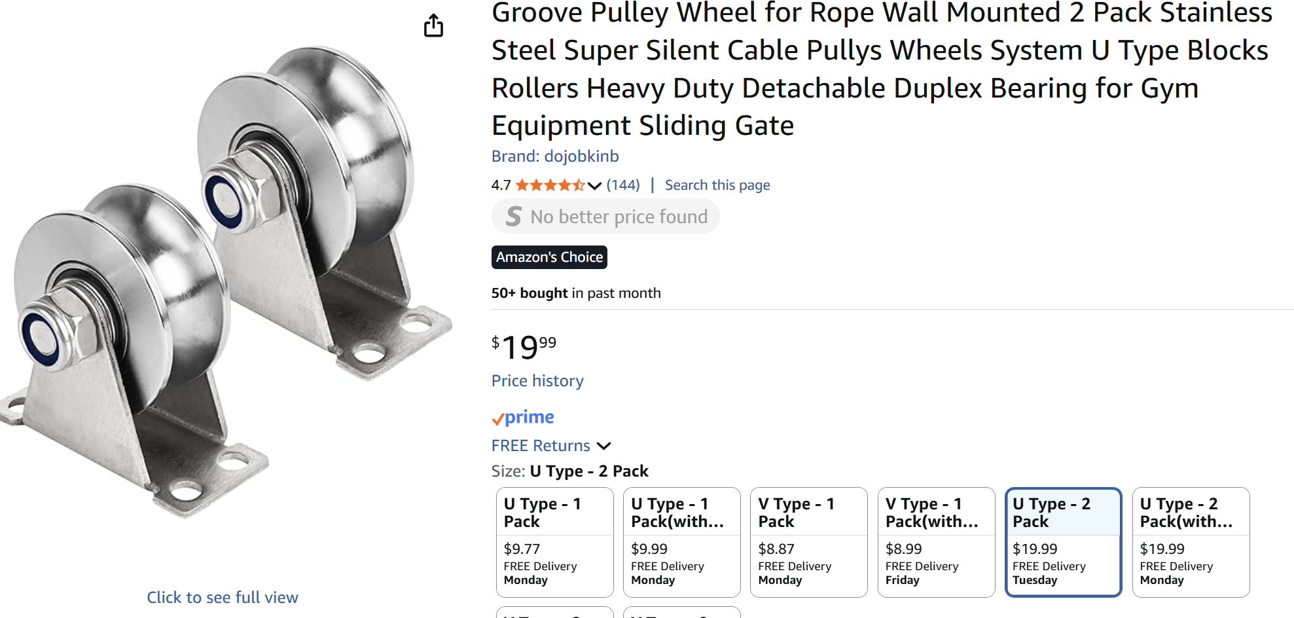Click the currently selected 'U Type - 2 Pack' tile
1294x618 pixels.
point(1064,542)
